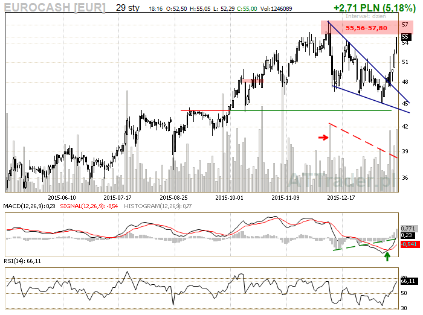Click the open price O:52,50

(x=176, y=9)
